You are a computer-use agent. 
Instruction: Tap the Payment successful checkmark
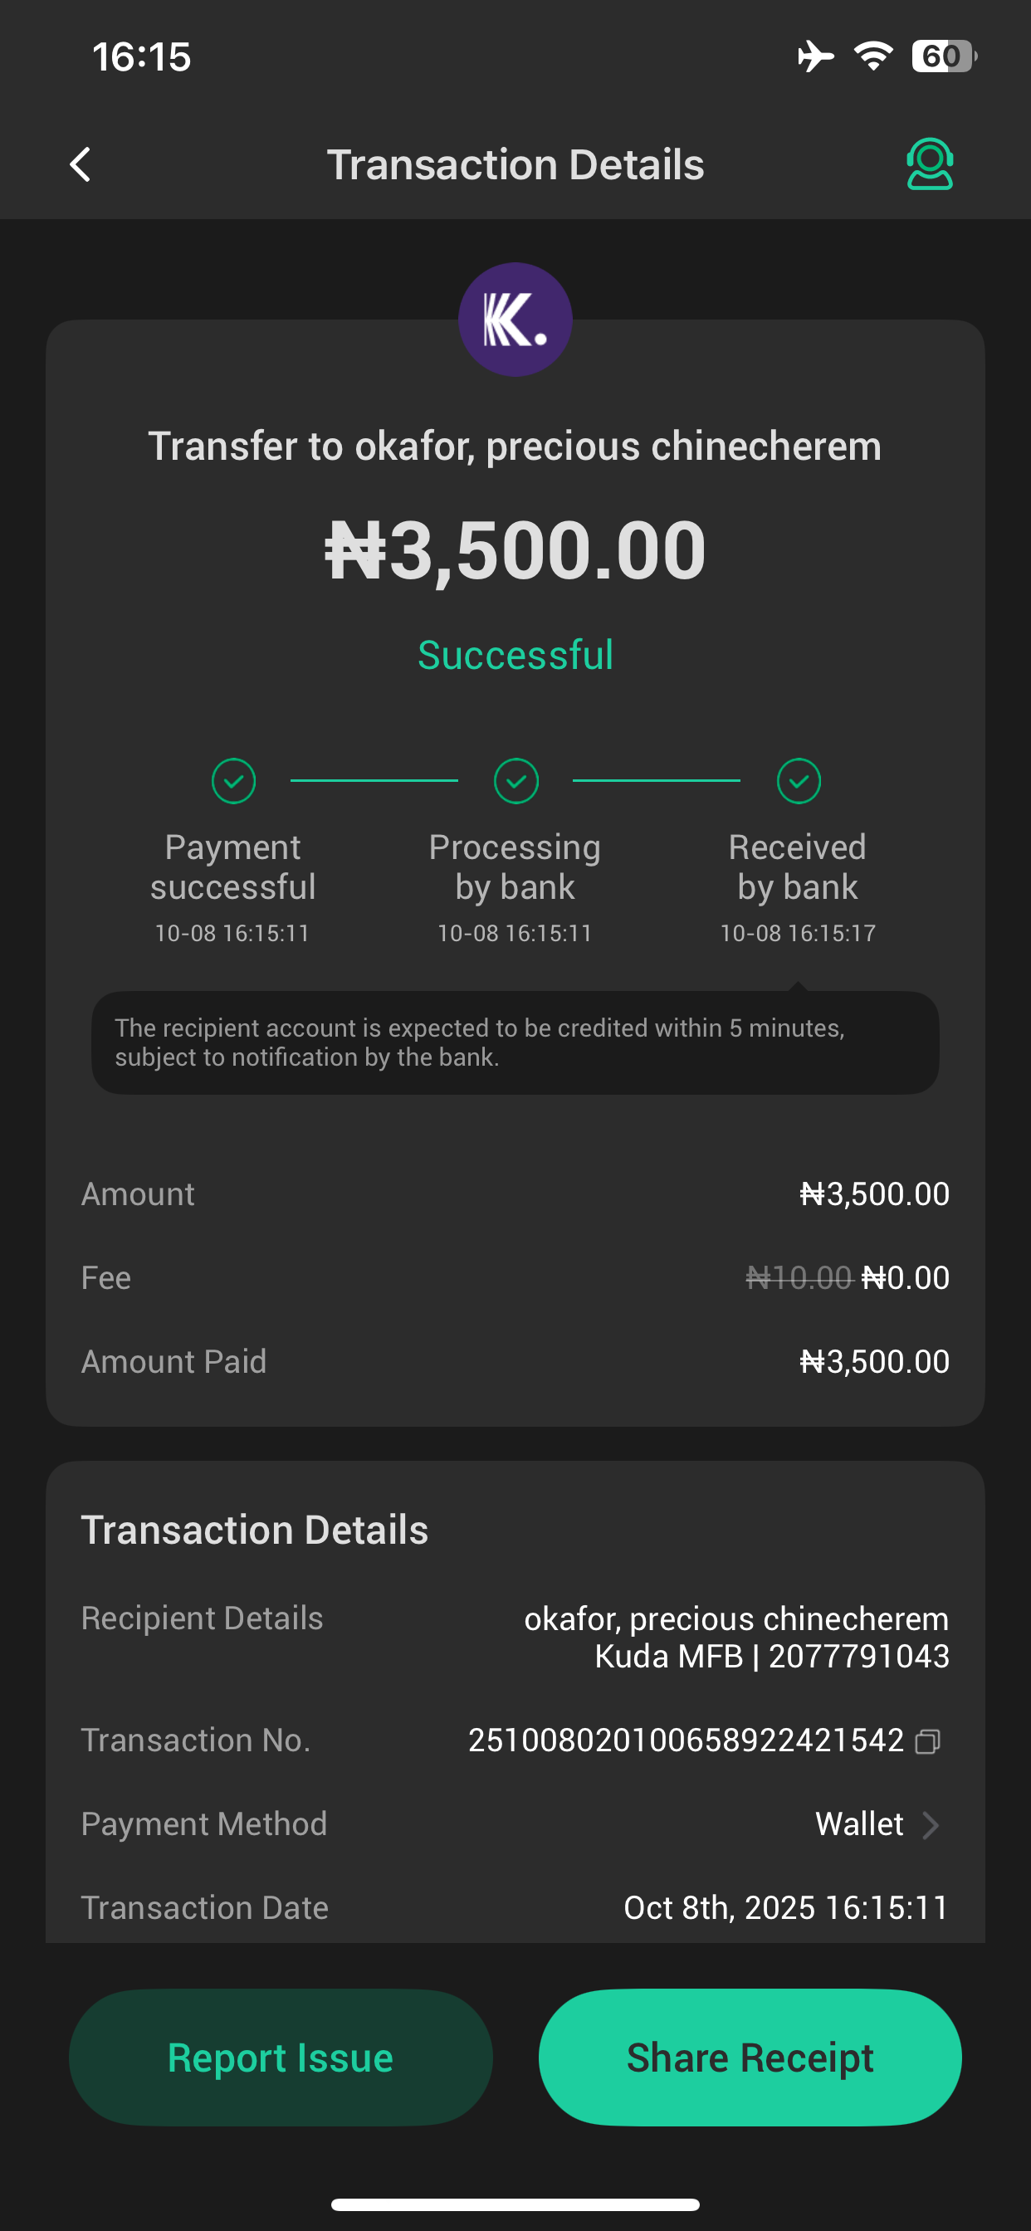pos(233,781)
